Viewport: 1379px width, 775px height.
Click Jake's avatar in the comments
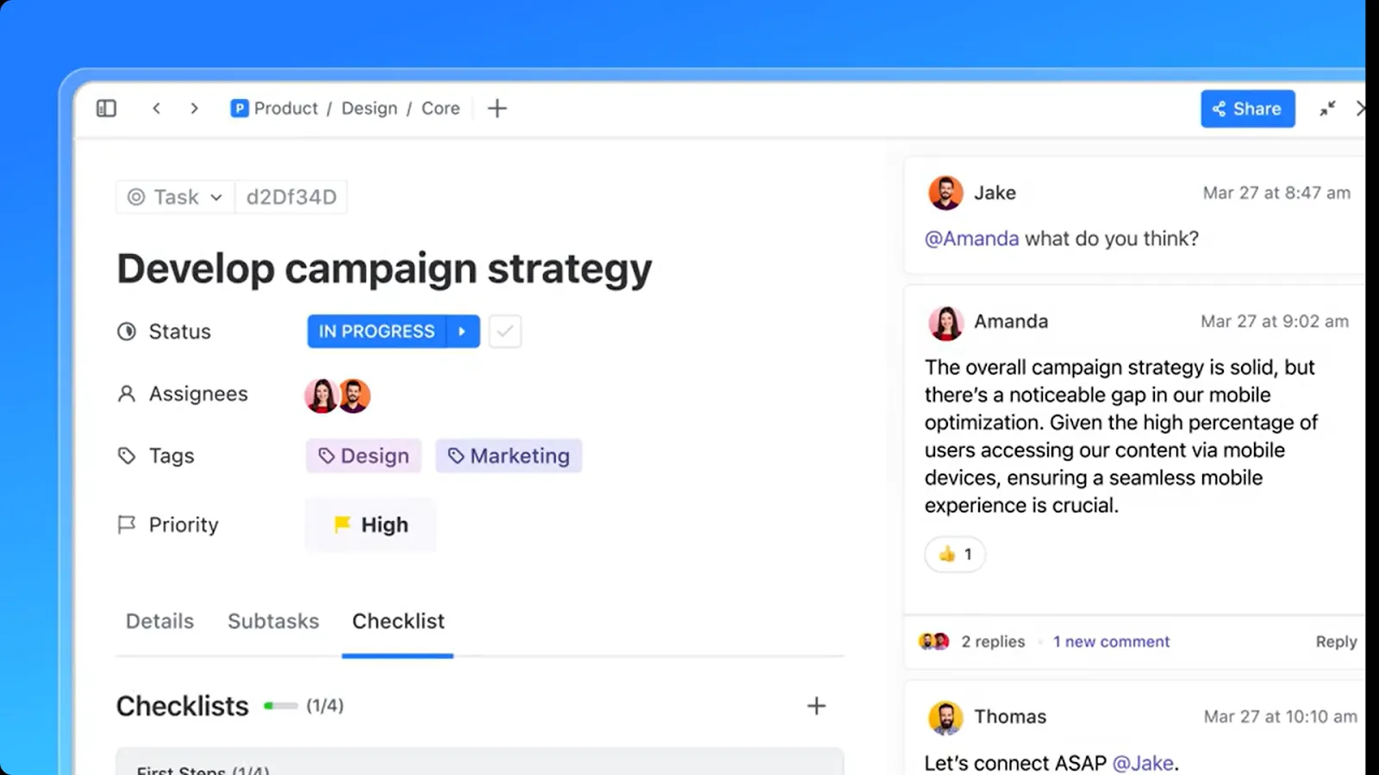coord(945,193)
